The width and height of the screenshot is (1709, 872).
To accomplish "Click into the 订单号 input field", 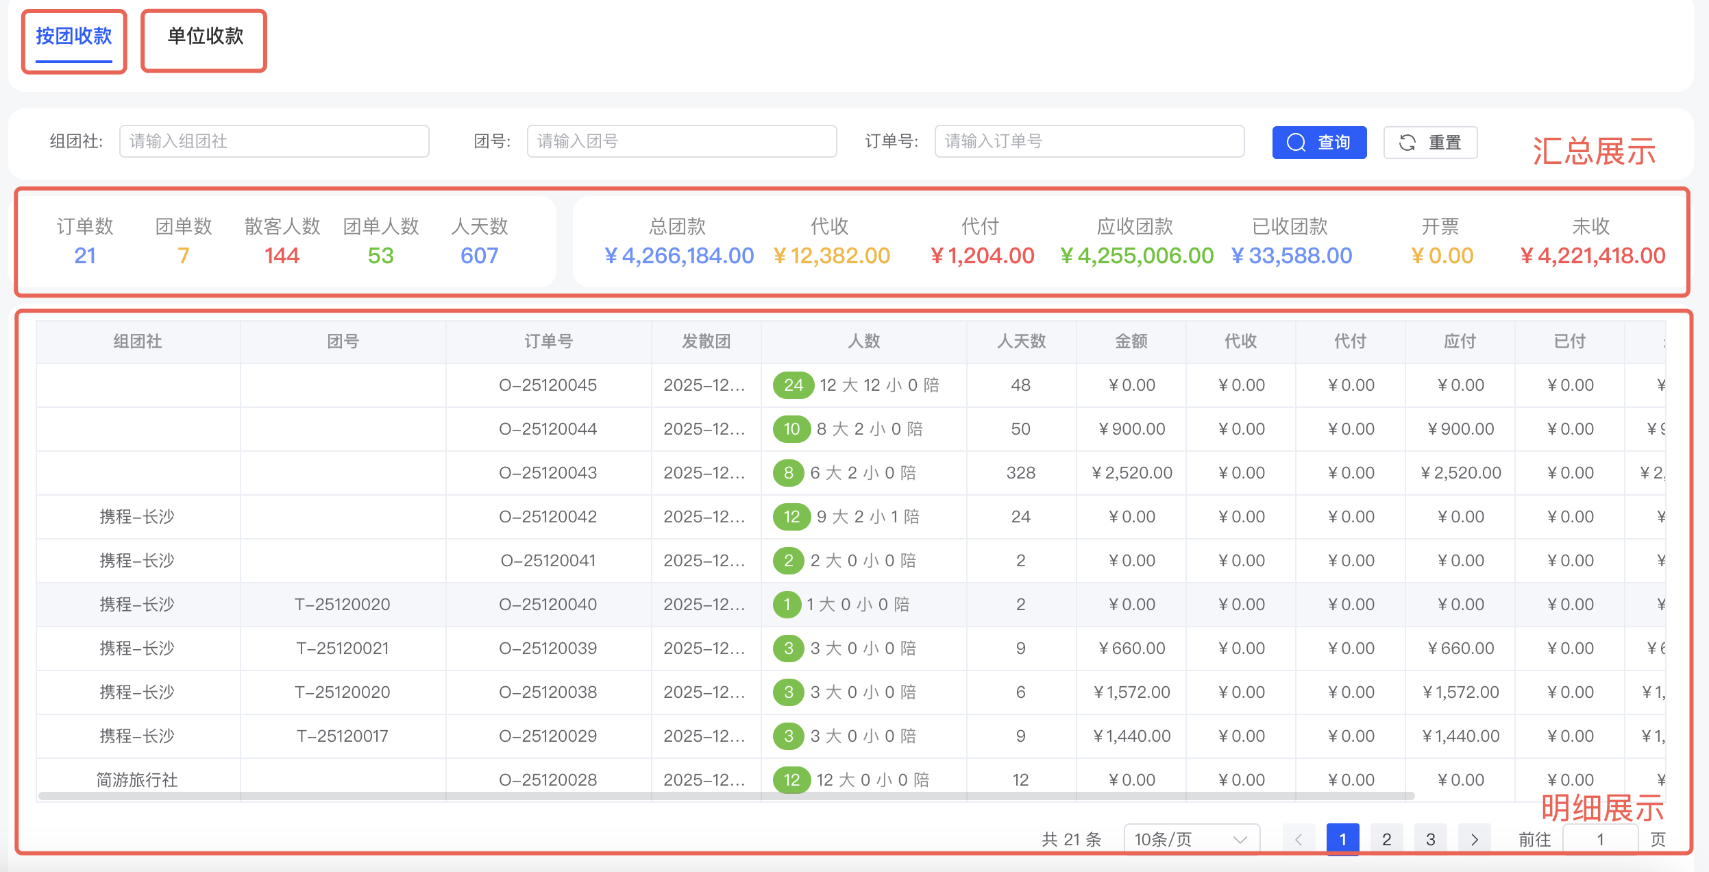I will [x=1089, y=141].
